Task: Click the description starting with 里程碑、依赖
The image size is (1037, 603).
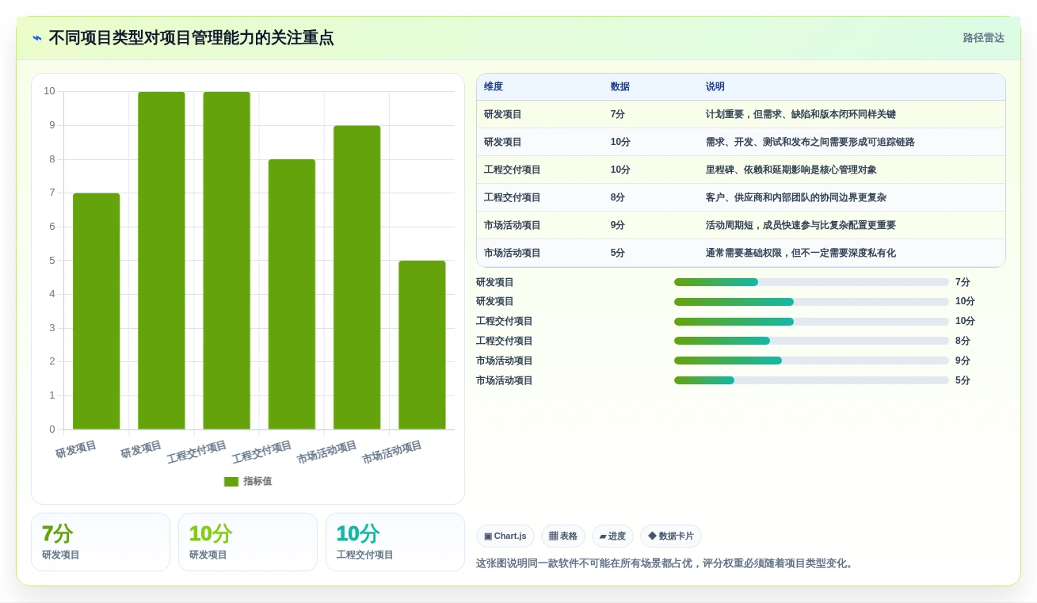Action: pyautogui.click(x=791, y=170)
